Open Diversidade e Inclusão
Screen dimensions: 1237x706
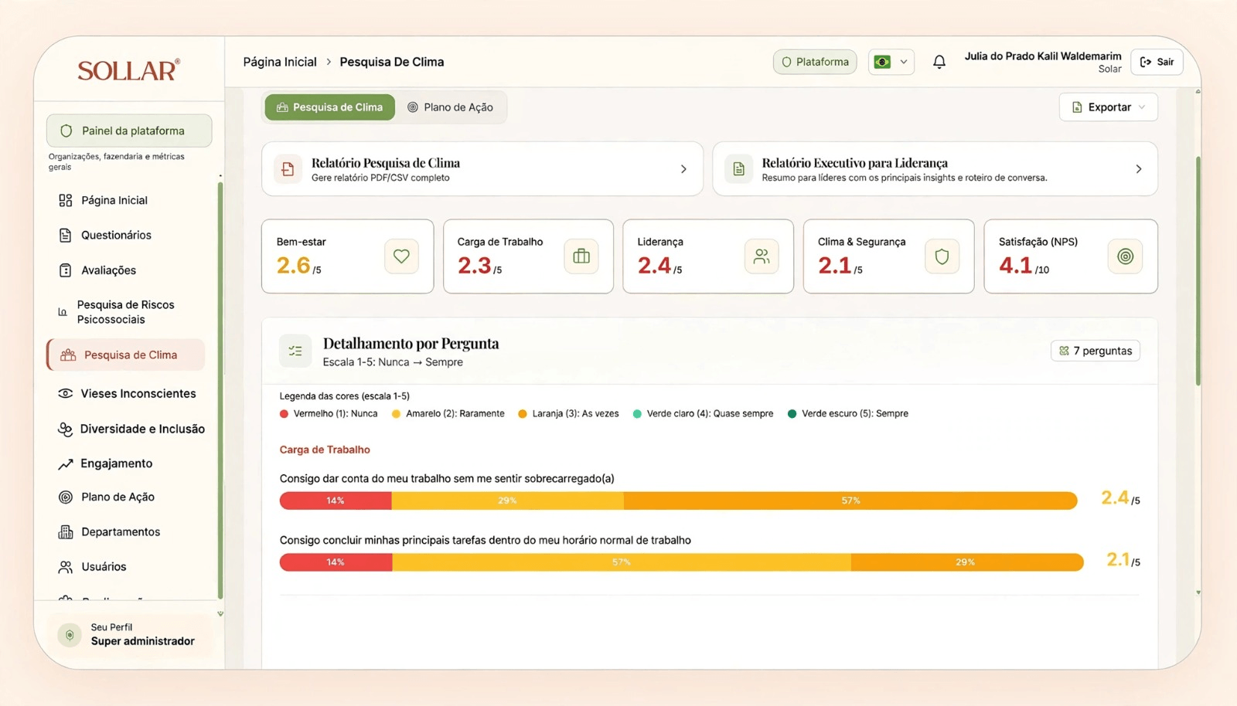click(x=142, y=429)
